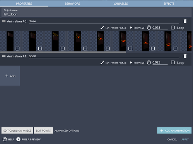Select the sixth close animation frame thumbnail

(x=123, y=41)
